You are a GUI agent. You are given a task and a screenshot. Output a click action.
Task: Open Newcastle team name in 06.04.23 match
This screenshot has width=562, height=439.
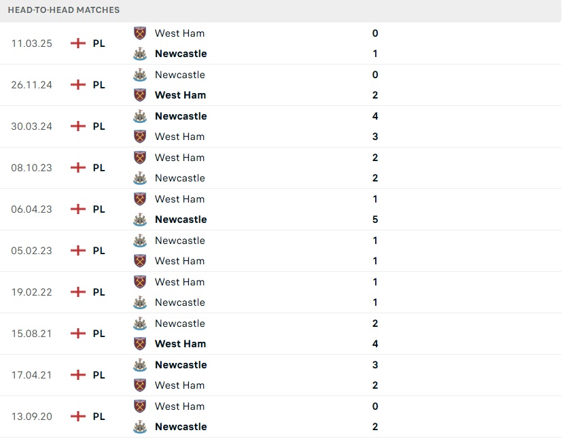181,219
